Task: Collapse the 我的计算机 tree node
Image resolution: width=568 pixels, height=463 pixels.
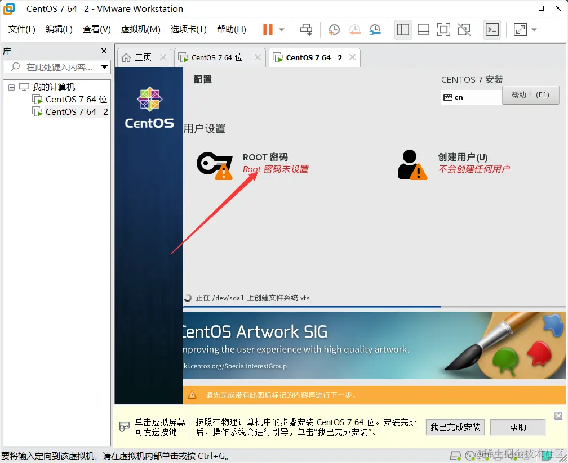Action: tap(12, 87)
